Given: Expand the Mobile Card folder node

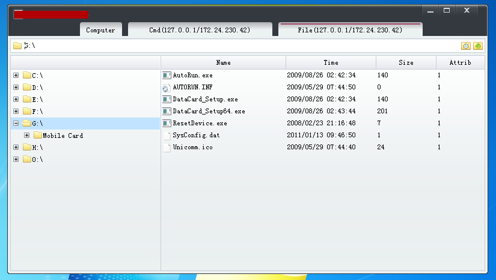Looking at the screenshot, I should (x=26, y=135).
